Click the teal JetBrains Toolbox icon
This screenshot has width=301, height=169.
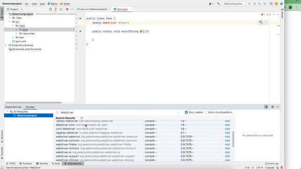coord(281,4)
